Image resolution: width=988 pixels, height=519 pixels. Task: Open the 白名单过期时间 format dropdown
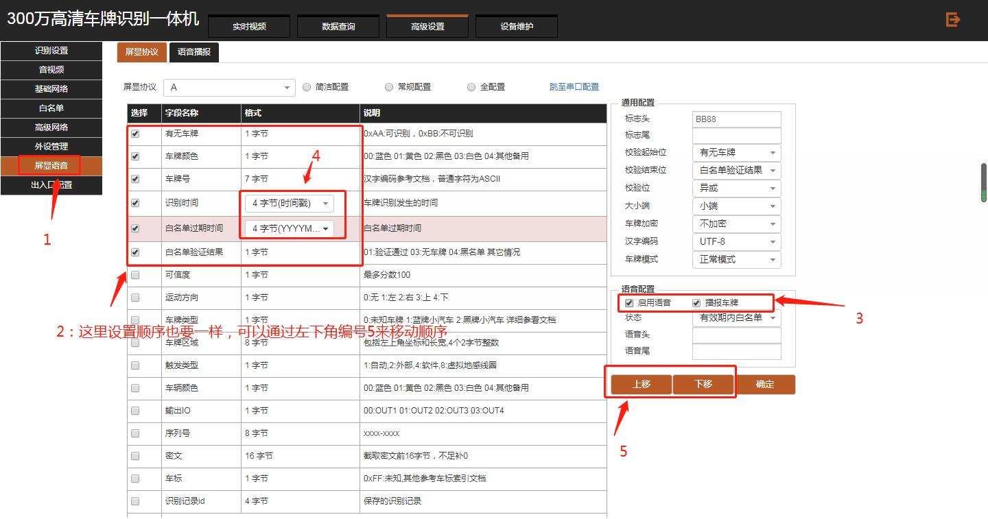(290, 228)
